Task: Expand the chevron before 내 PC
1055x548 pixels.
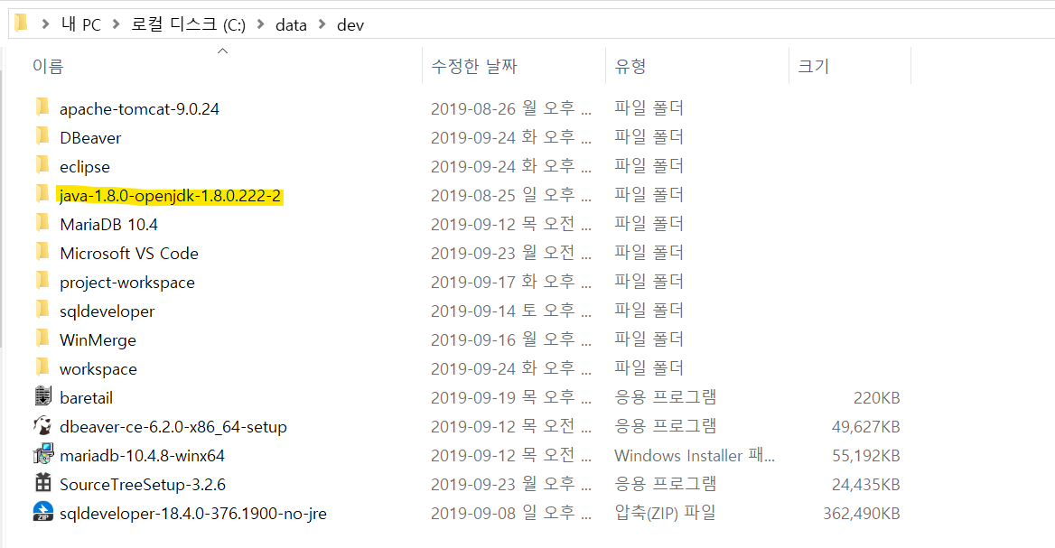Action: point(46,24)
